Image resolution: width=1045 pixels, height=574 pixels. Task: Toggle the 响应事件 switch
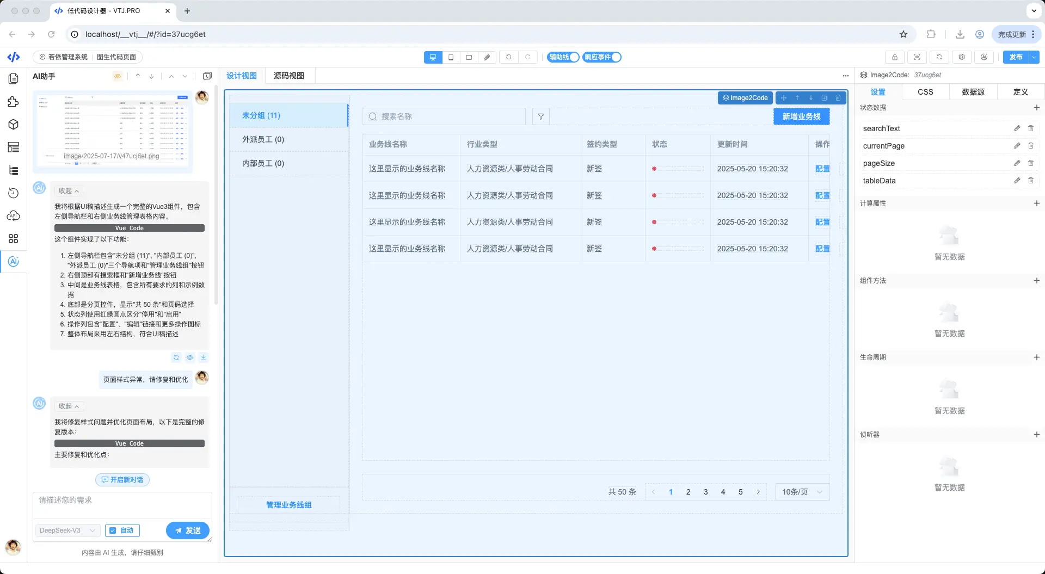click(x=602, y=57)
